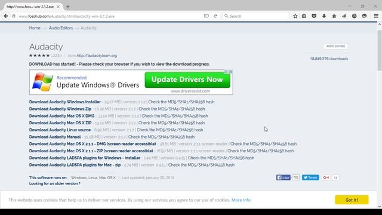Screen dimensions: 382x215
Task: Go to Home breadcrumb link
Action: (x=35, y=28)
